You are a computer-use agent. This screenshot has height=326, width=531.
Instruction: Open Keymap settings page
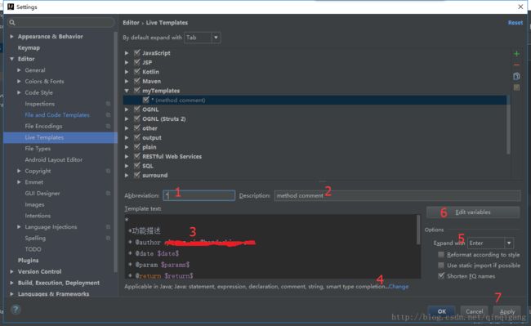29,47
